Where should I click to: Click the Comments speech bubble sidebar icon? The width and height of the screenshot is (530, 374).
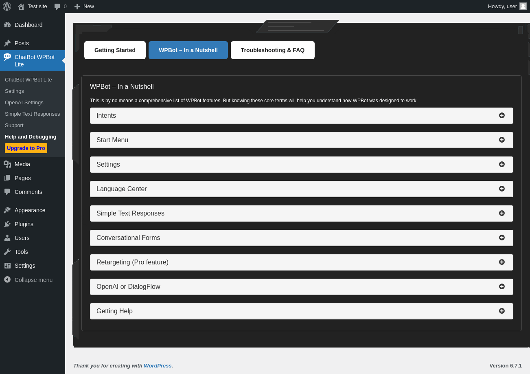coord(7,192)
